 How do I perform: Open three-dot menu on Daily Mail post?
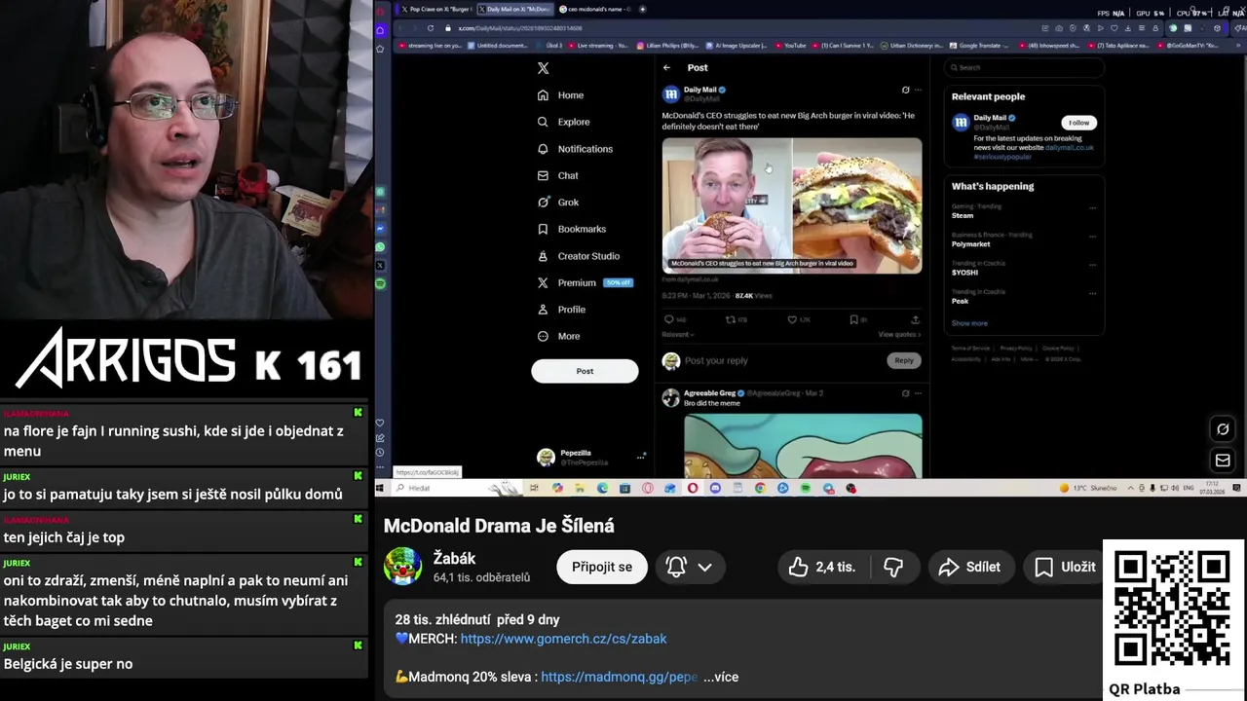pyautogui.click(x=918, y=91)
